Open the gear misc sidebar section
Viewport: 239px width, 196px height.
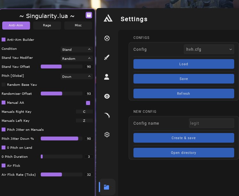click(x=107, y=135)
